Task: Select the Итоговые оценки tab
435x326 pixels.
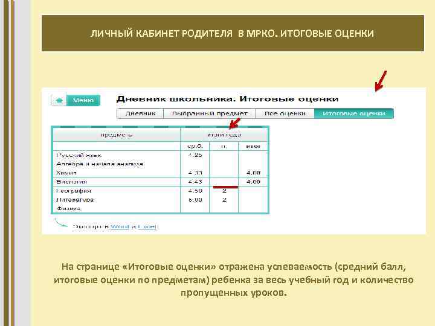Action: [353, 113]
